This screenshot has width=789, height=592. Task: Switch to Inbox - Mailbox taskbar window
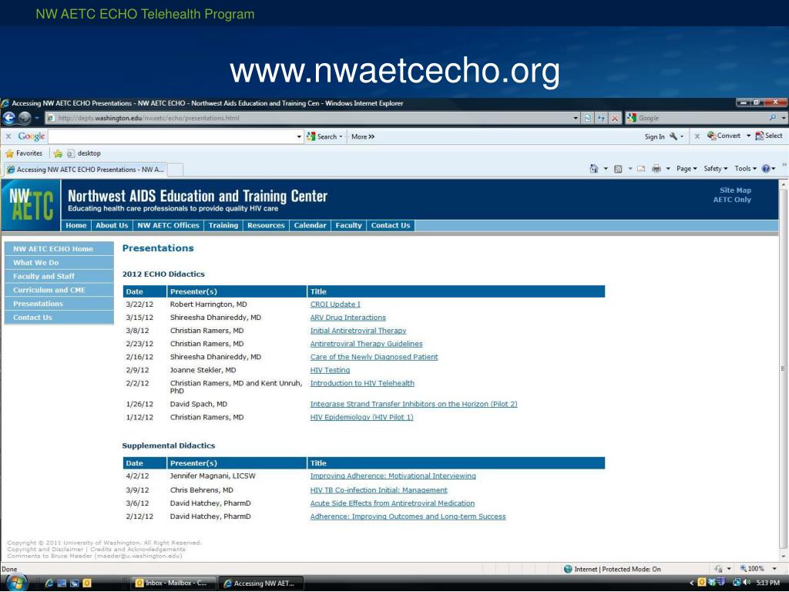[173, 583]
